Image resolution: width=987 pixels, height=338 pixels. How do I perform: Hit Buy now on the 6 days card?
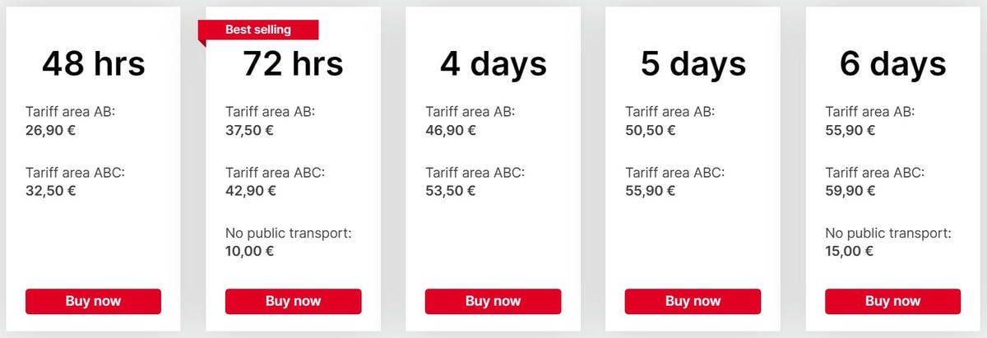(892, 301)
